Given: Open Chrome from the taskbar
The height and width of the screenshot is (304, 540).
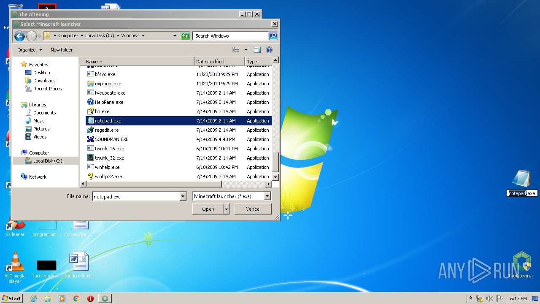Looking at the screenshot, I should [76, 299].
